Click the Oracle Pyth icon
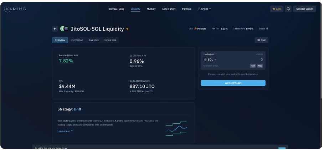This screenshot has height=150, width=323. coord(267,29)
